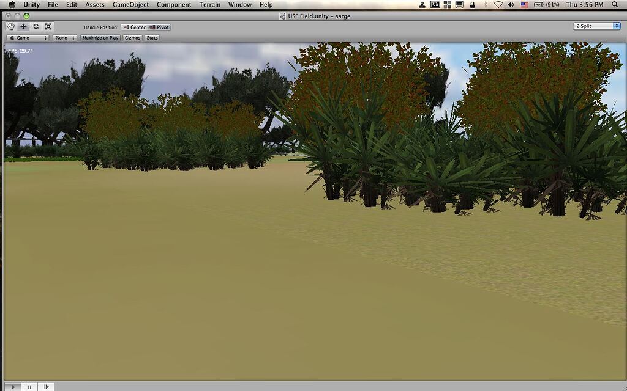Toggle Maximize on Play
Viewport: 627px width, 391px height.
100,37
